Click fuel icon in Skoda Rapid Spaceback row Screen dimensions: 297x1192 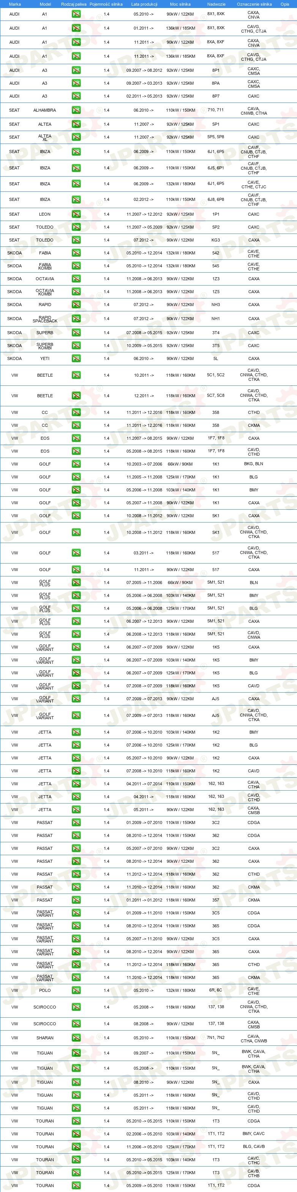tap(76, 319)
